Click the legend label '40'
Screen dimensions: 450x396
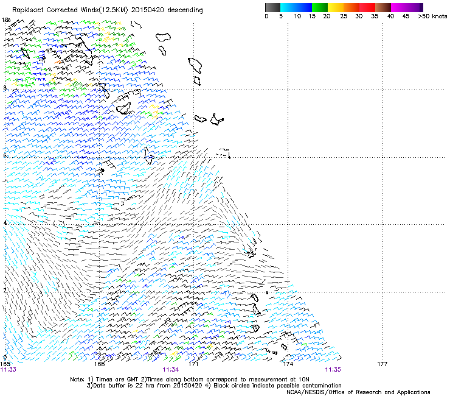coord(390,16)
